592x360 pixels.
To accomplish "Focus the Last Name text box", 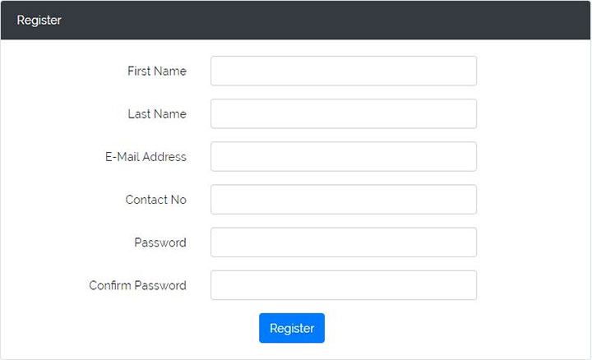I will click(343, 113).
